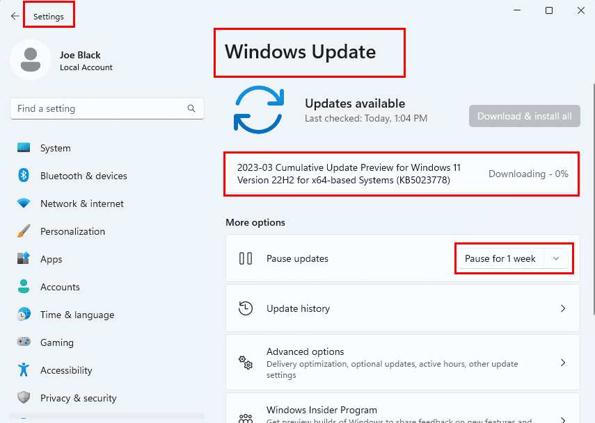Screen dimensions: 595x423
Task: Expand Advanced options settings row
Action: point(402,363)
